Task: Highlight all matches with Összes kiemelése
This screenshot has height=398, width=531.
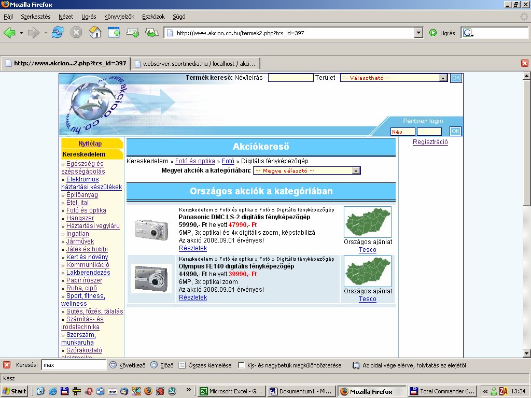Action: [205, 365]
